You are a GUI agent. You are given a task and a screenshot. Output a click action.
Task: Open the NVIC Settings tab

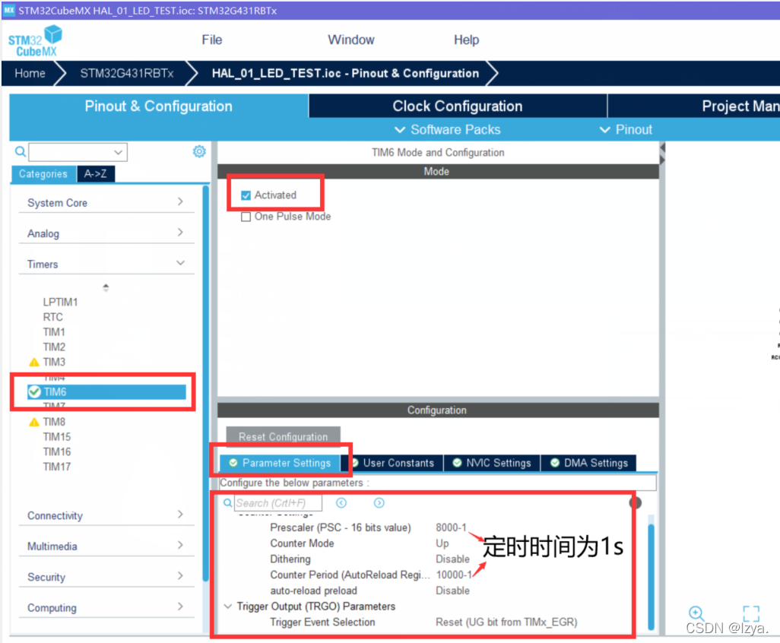[492, 463]
